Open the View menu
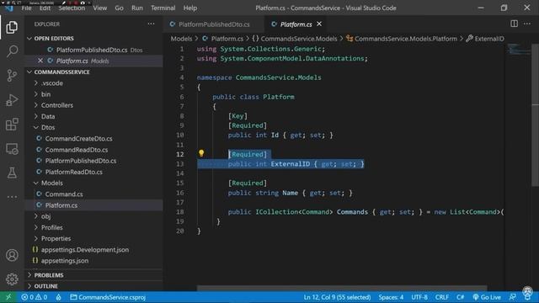Image resolution: width=539 pixels, height=303 pixels. (x=99, y=8)
